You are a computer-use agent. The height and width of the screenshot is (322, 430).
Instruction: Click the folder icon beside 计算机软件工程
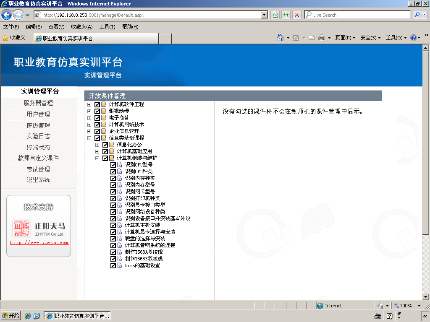coord(104,104)
